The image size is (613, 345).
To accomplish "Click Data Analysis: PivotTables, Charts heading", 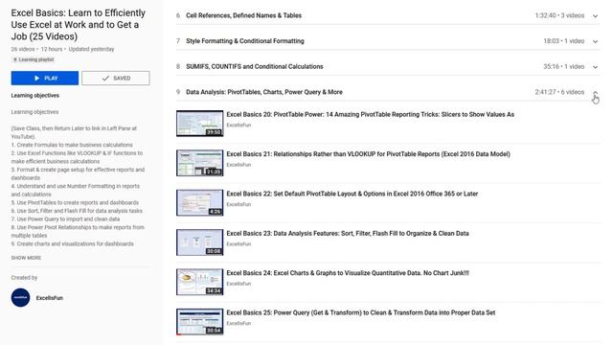I will tap(264, 92).
